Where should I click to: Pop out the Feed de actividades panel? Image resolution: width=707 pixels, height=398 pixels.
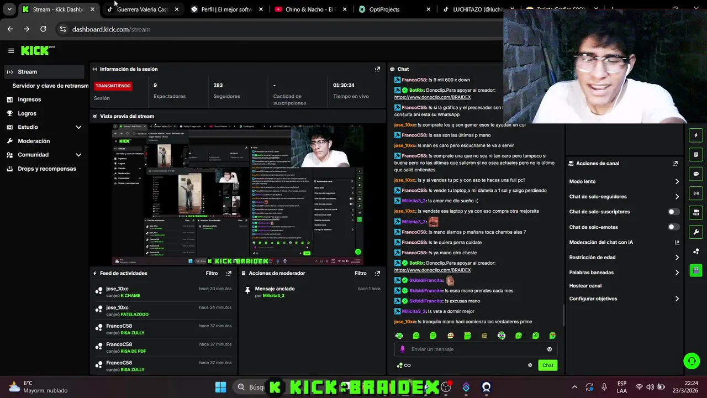point(229,273)
